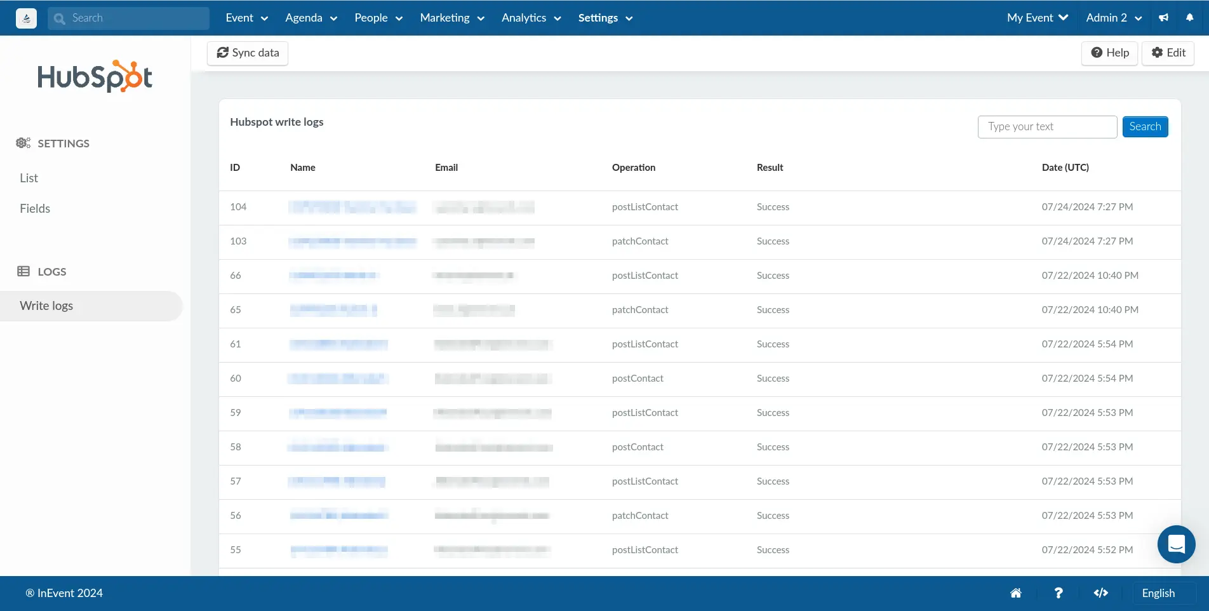The image size is (1209, 611).
Task: Click the question mark icon in footer
Action: pos(1059,593)
